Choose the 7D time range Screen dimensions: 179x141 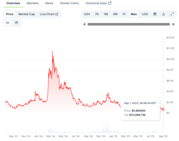pyautogui.click(x=97, y=14)
